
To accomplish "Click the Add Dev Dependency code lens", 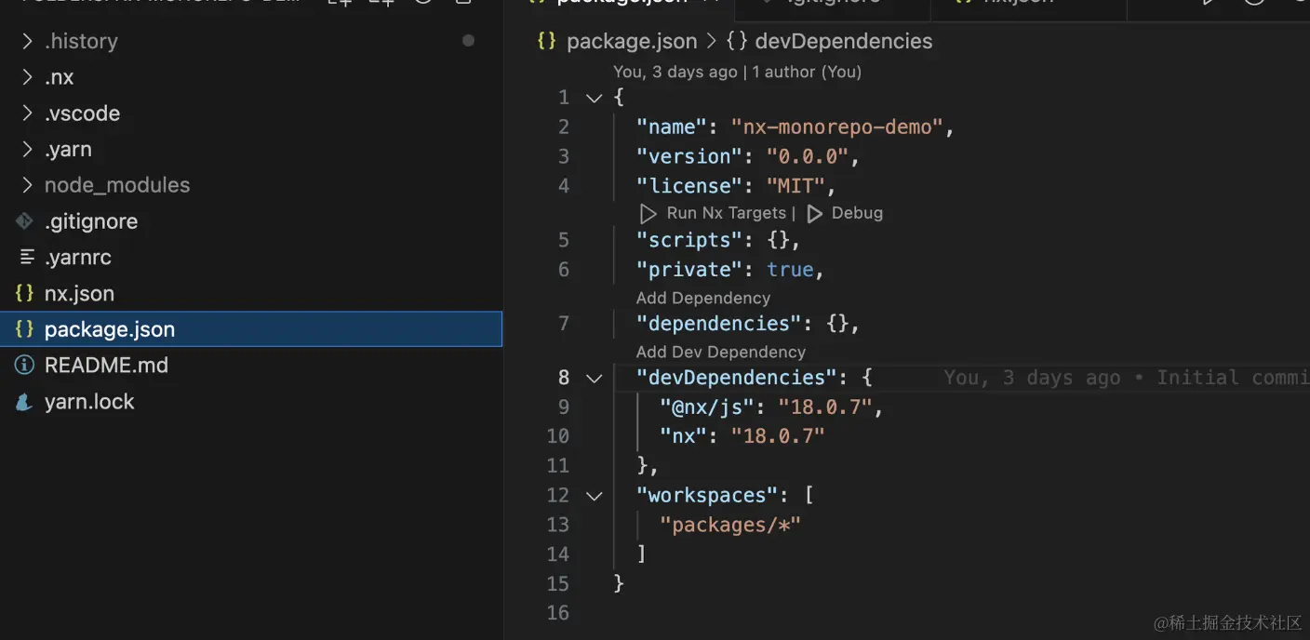I will coord(721,352).
